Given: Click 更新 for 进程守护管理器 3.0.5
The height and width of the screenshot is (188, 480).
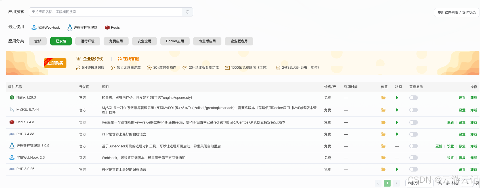Looking at the screenshot, I should pos(439,146).
